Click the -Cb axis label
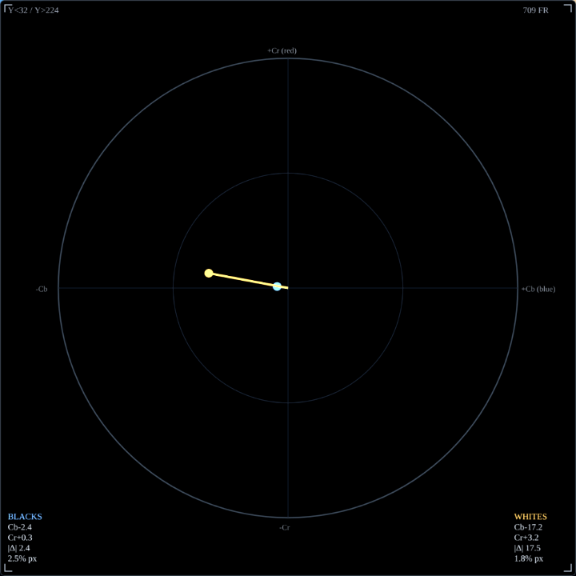Image resolution: width=576 pixels, height=576 pixels. pos(42,289)
